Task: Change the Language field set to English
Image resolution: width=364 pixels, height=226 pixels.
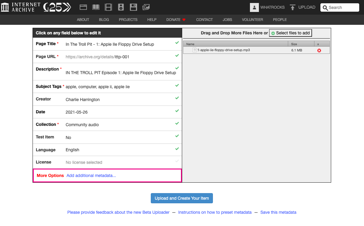Action: click(x=72, y=150)
